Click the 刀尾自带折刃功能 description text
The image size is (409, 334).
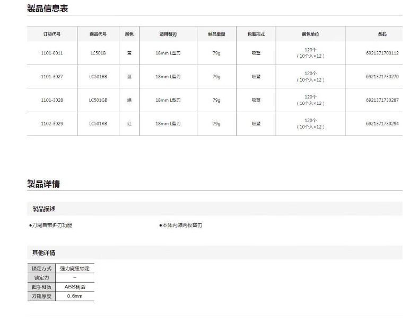pos(51,225)
